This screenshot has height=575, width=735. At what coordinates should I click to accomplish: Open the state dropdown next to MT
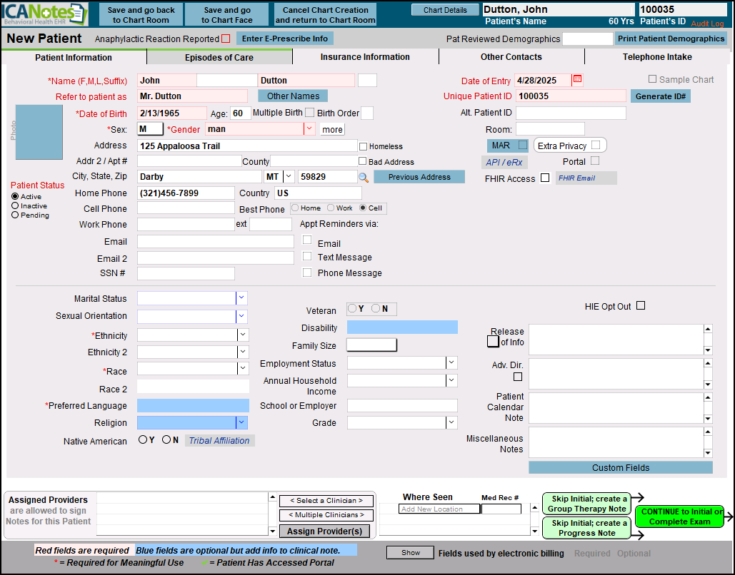point(289,176)
